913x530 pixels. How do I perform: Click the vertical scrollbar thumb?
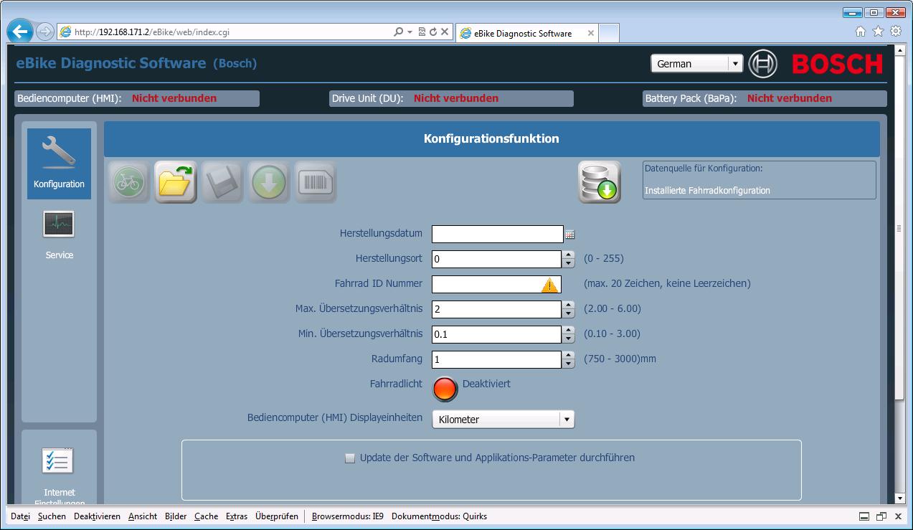tap(900, 228)
